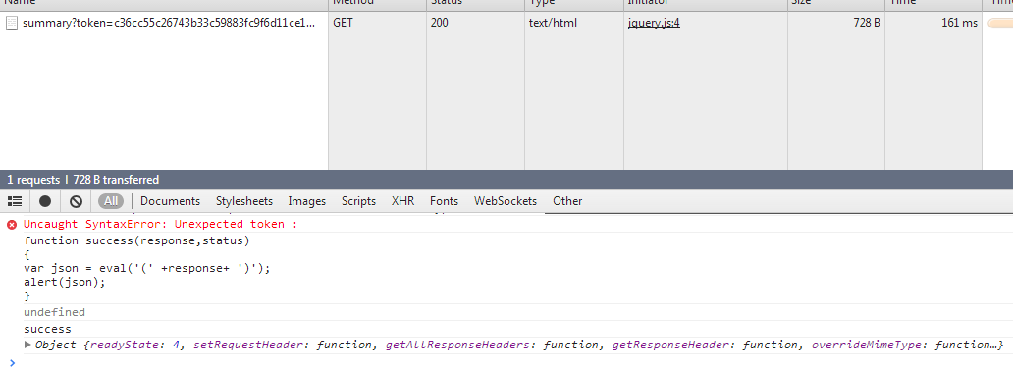
Task: Filter by WebSockets
Action: [506, 201]
